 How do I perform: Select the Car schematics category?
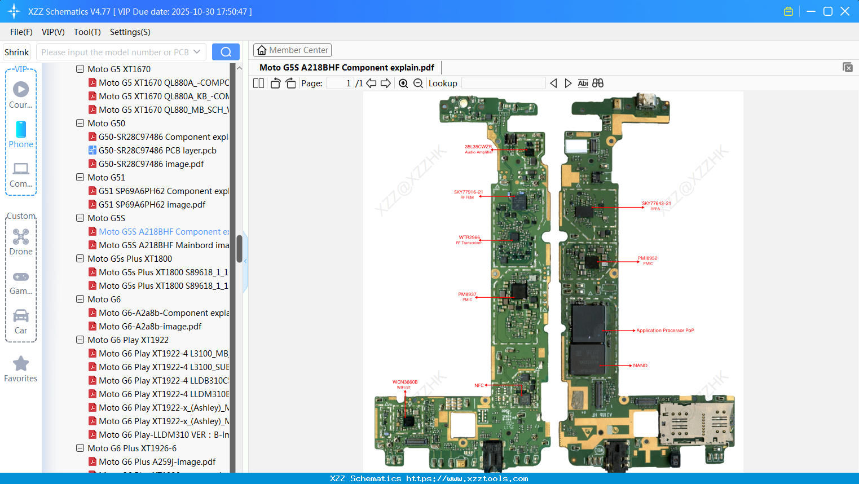[20, 322]
